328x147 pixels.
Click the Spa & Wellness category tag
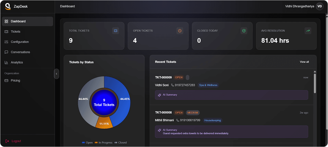tap(208, 85)
